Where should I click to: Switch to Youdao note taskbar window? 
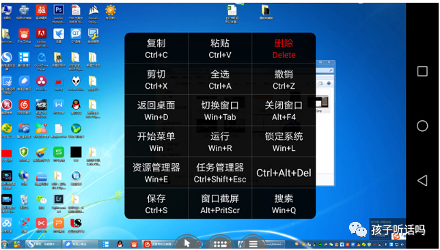pyautogui.click(x=80, y=244)
